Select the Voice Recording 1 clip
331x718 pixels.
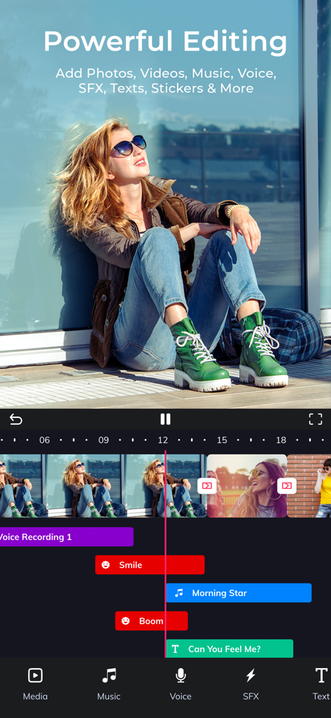tap(66, 536)
